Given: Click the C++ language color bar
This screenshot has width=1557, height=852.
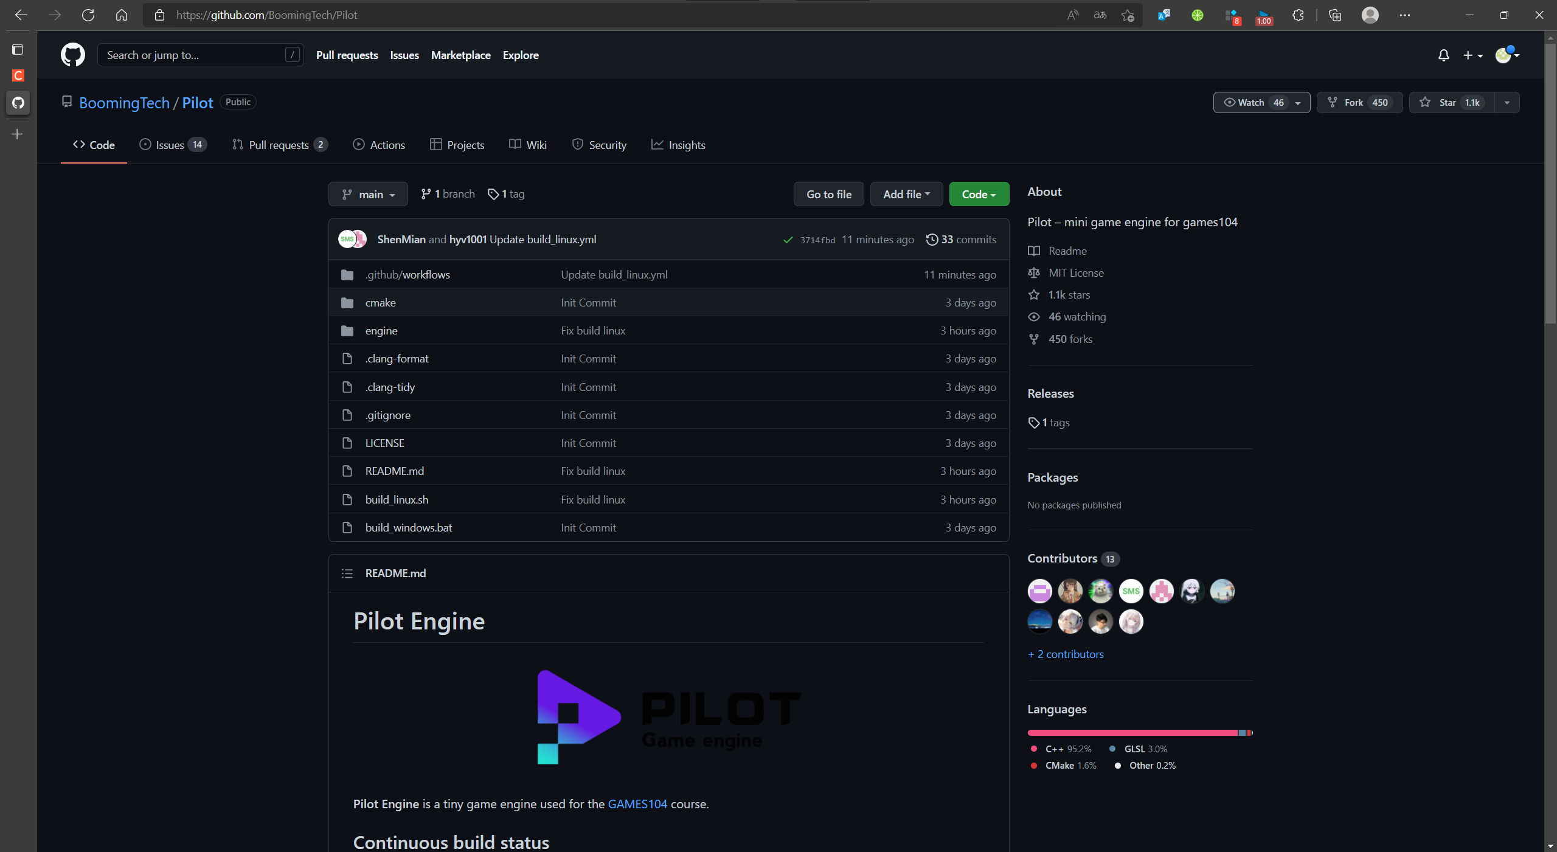Looking at the screenshot, I should click(1131, 733).
